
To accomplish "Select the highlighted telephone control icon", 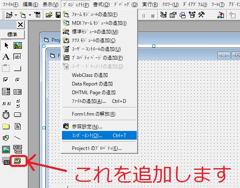I will pos(17,161).
